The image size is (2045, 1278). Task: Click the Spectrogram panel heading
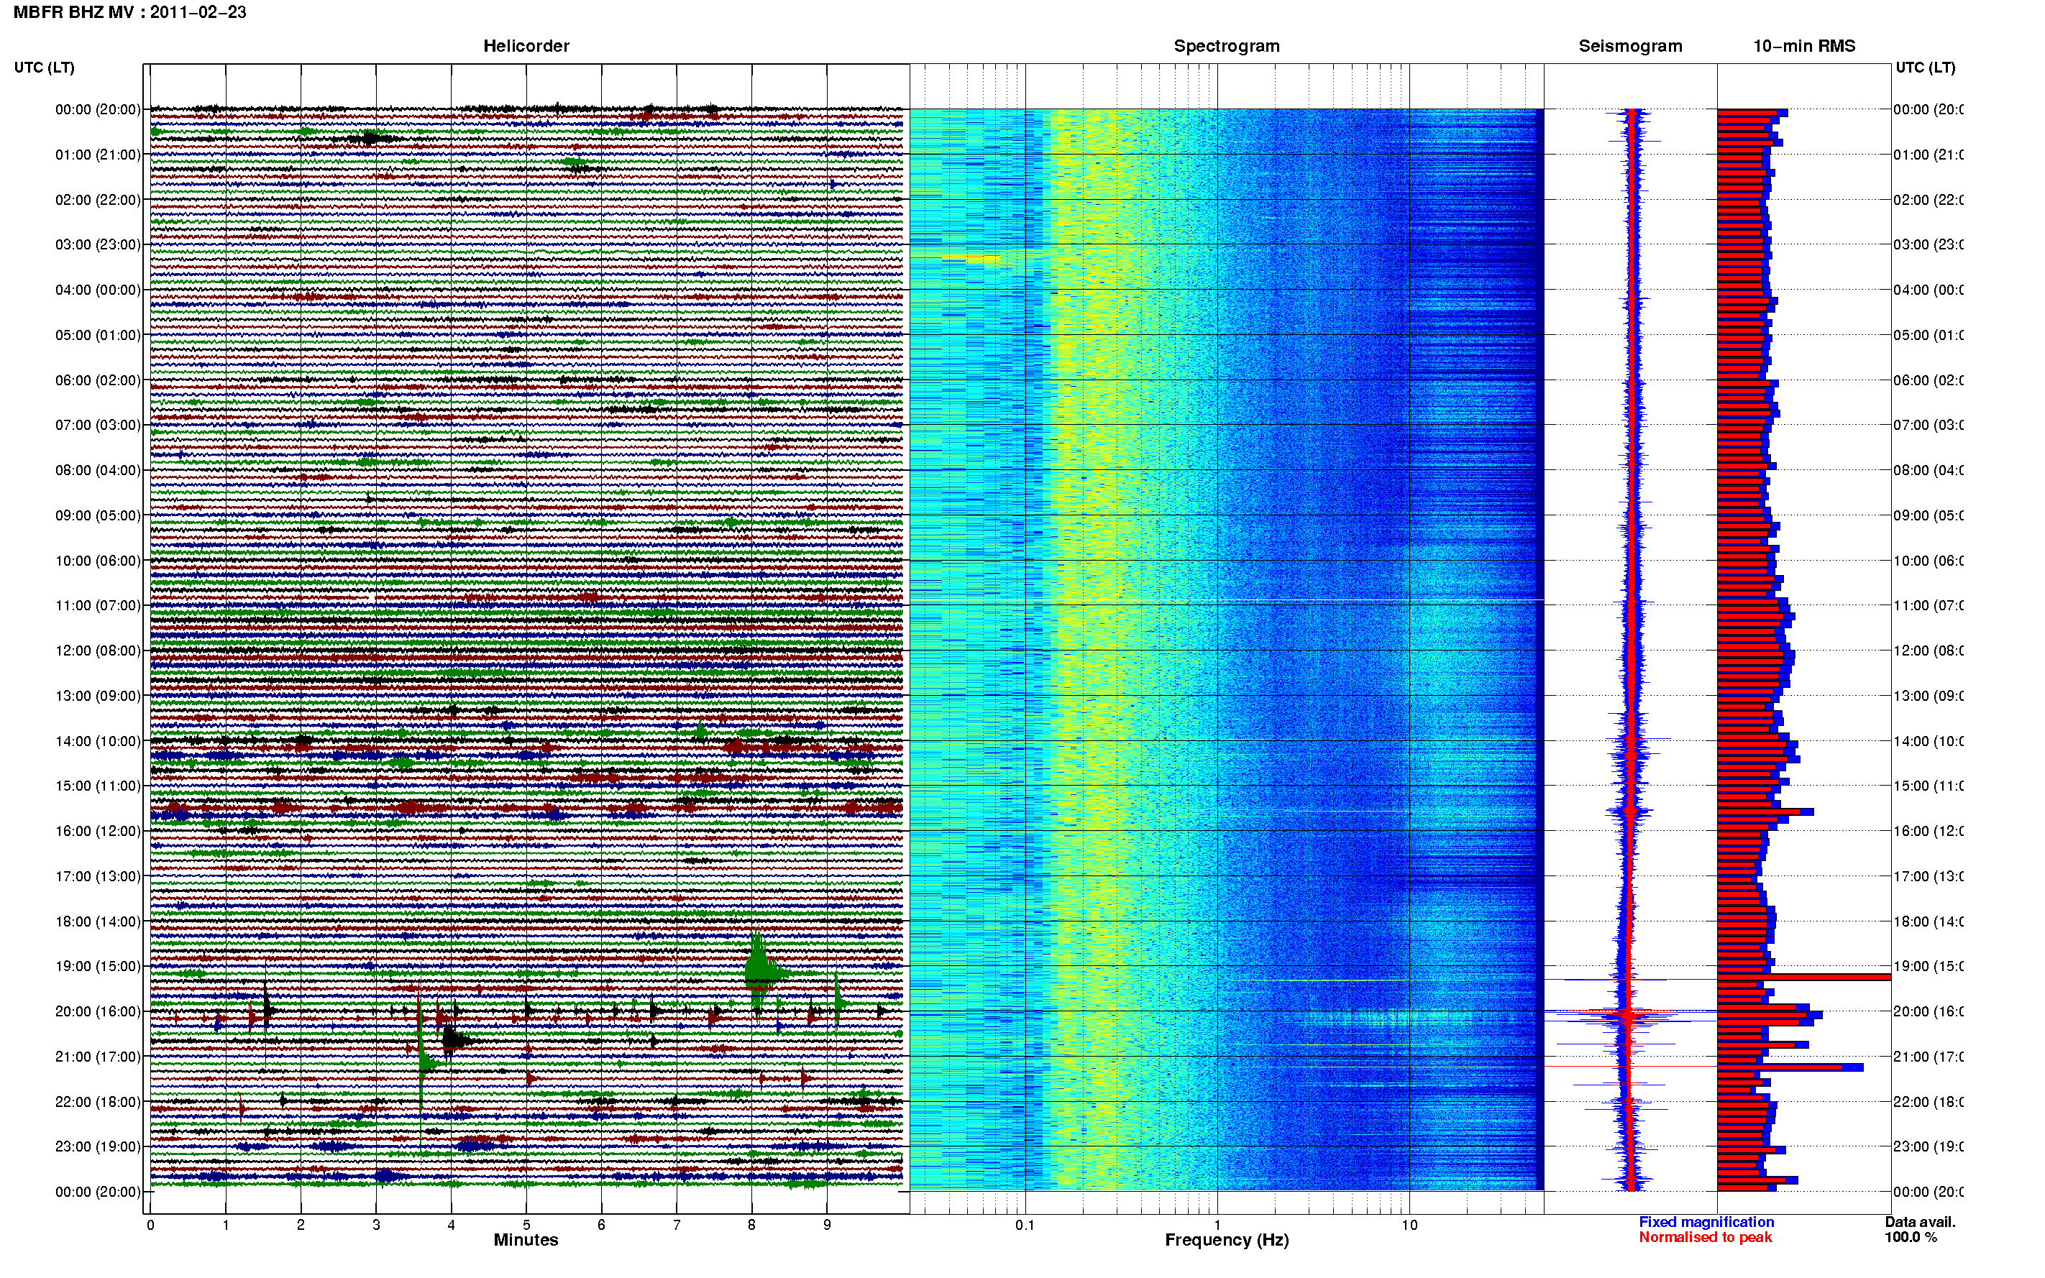point(1227,46)
